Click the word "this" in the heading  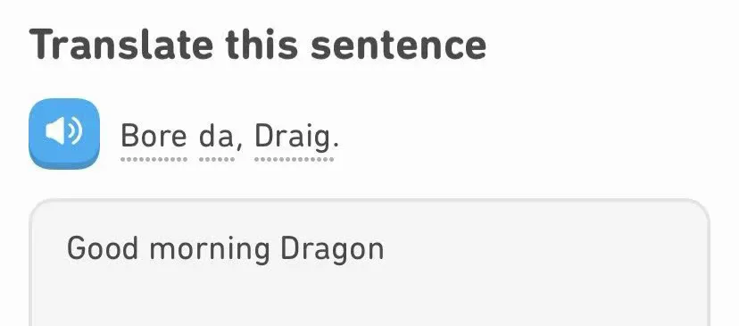[x=262, y=45]
